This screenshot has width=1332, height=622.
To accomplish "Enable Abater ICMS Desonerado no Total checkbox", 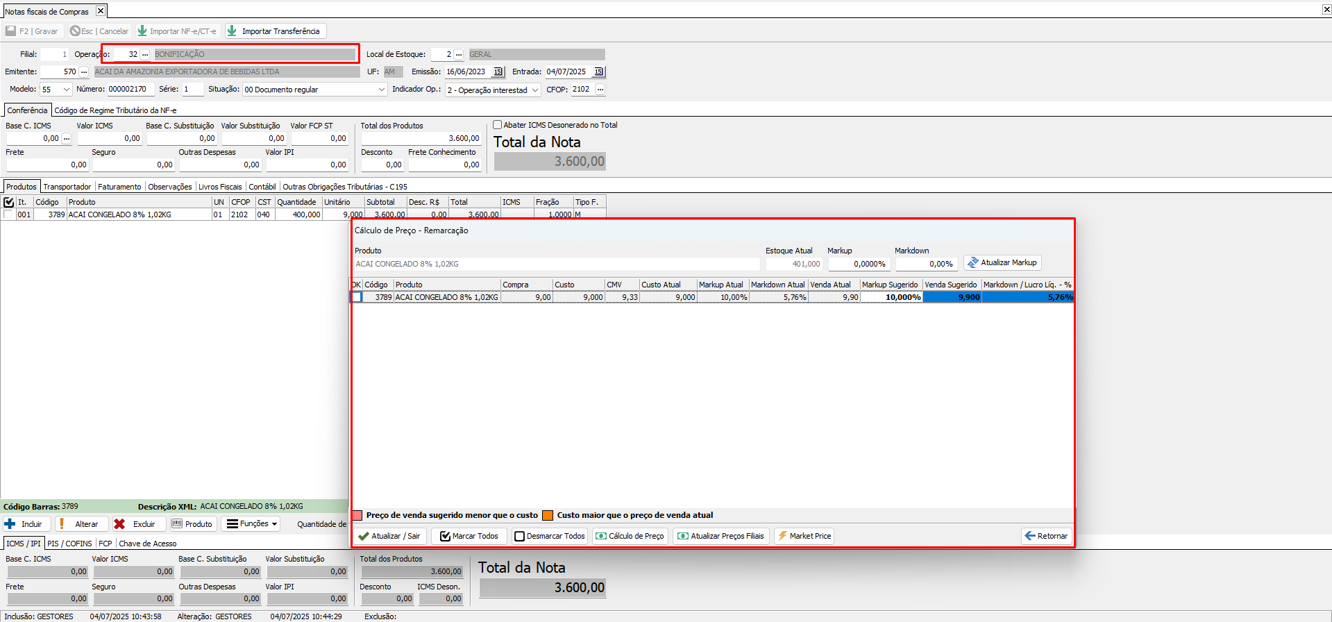I will click(498, 125).
